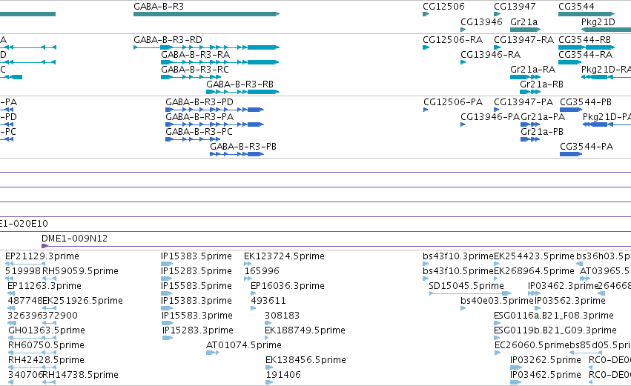Click the CG13947 gene label

515,7
